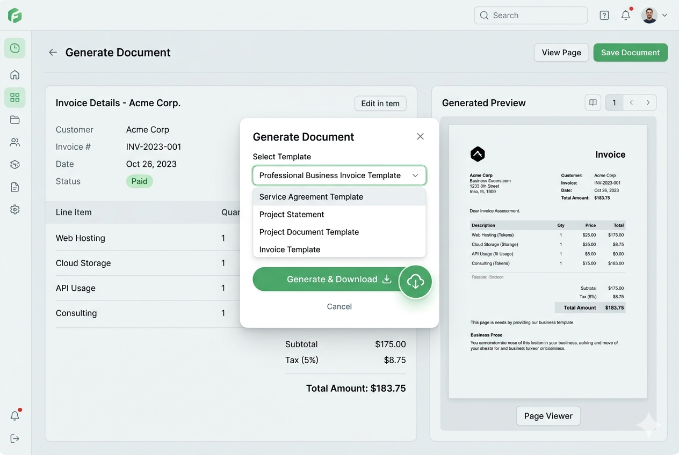Select the dashboard grid icon in sidebar
The height and width of the screenshot is (455, 679).
[15, 97]
